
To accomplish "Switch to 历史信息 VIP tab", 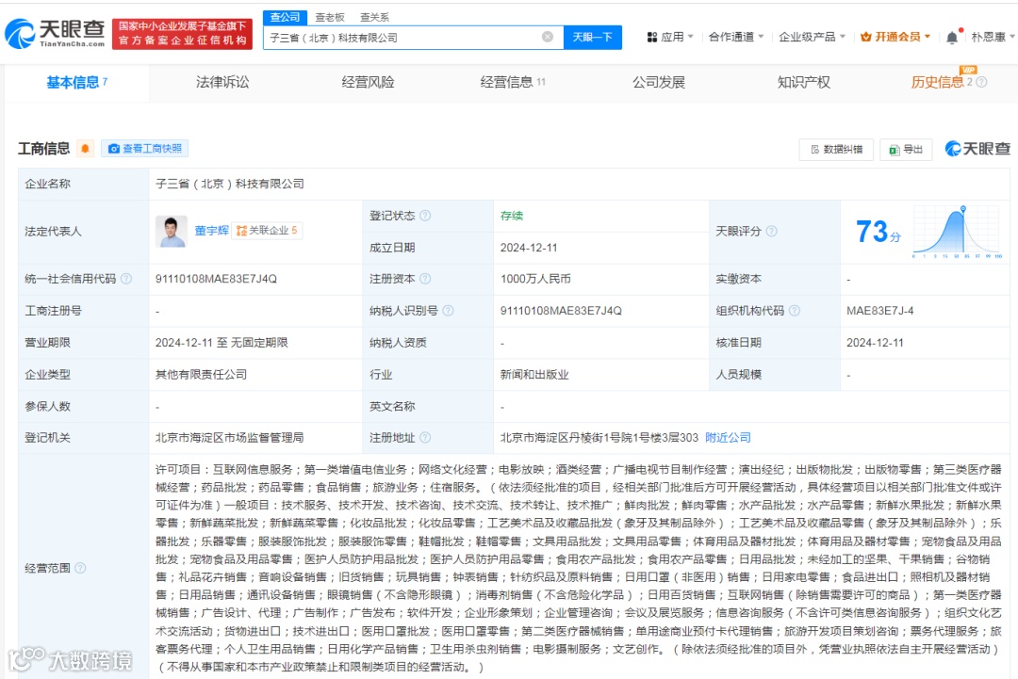I will [x=942, y=82].
